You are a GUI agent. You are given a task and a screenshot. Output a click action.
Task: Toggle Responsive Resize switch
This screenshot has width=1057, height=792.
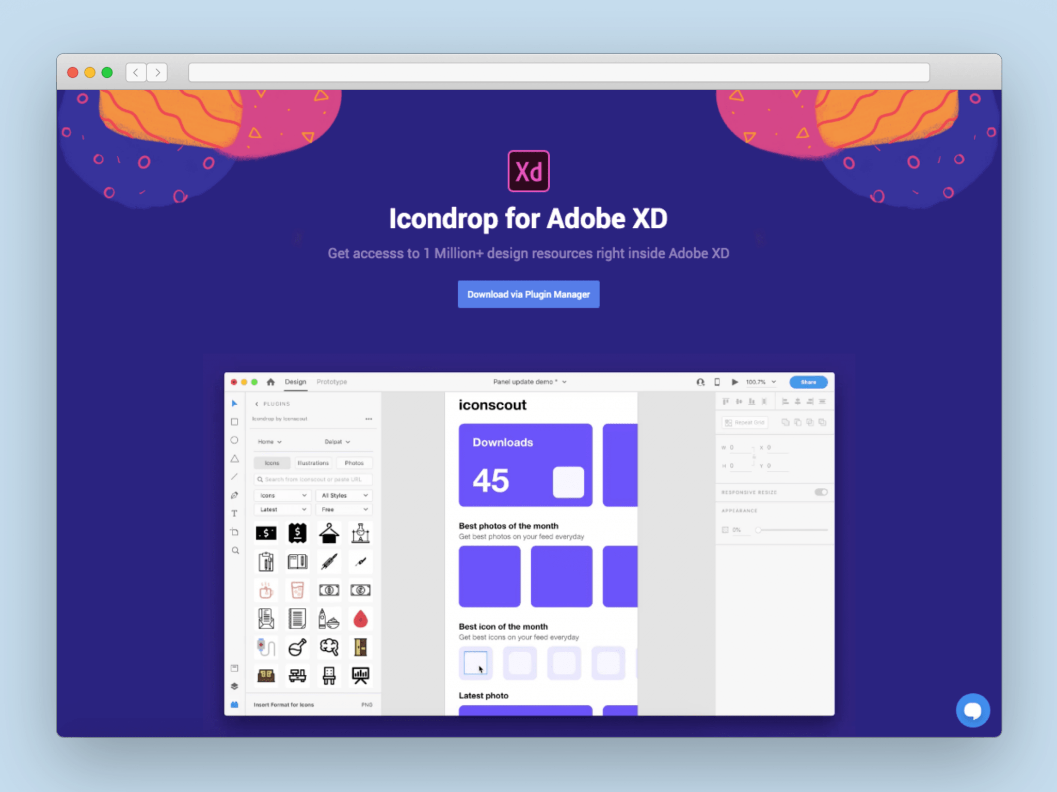click(x=822, y=492)
